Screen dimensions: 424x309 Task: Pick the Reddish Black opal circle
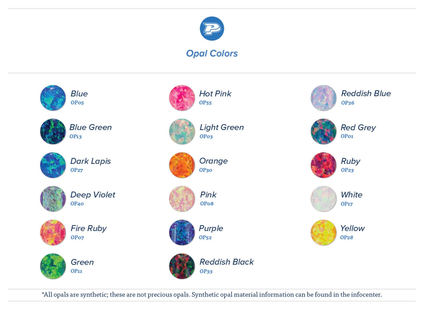pos(182,266)
